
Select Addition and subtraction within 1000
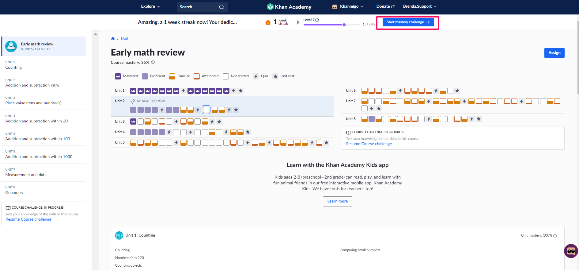pyautogui.click(x=44, y=154)
